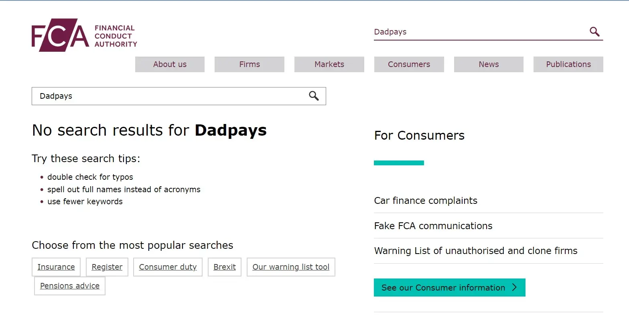
Task: Click the arrow on the Consumer information button
Action: click(x=514, y=287)
